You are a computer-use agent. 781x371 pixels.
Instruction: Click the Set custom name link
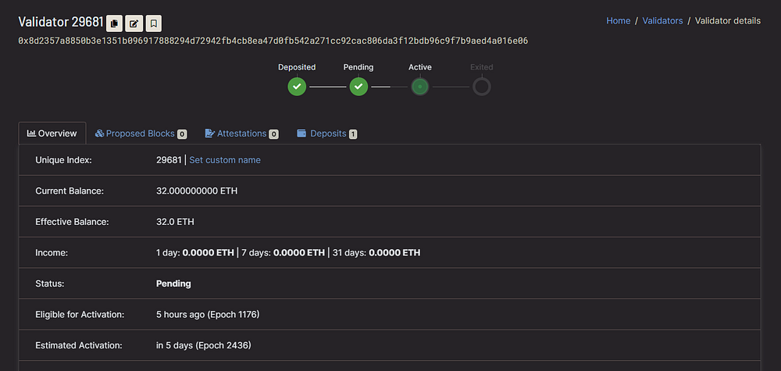[x=225, y=160]
